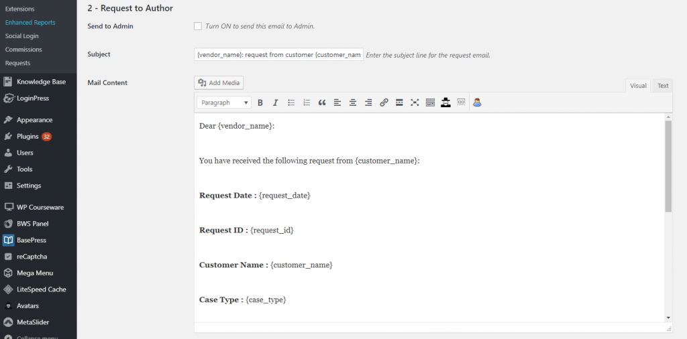This screenshot has width=687, height=339.
Task: Insert a bulleted list
Action: click(x=291, y=103)
